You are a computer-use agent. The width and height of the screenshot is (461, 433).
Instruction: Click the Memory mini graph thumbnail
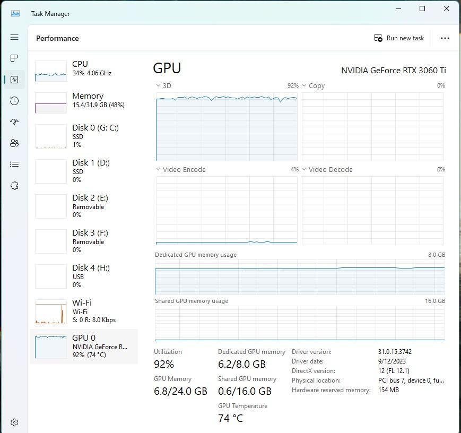click(51, 103)
